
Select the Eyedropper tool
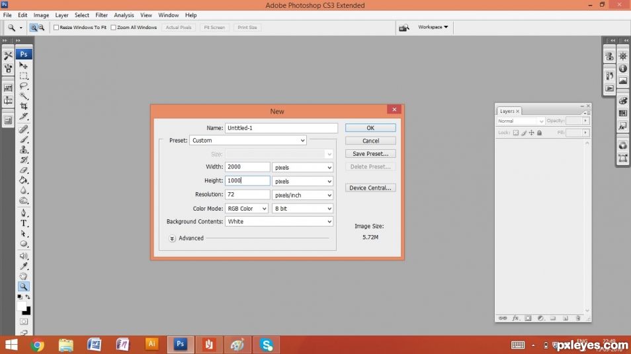[23, 266]
